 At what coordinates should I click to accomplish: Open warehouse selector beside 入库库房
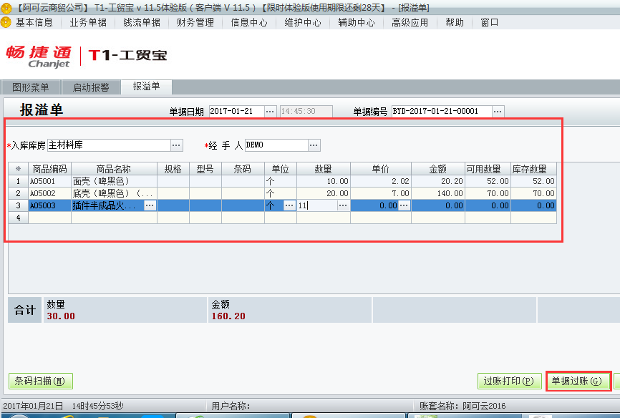pyautogui.click(x=176, y=145)
